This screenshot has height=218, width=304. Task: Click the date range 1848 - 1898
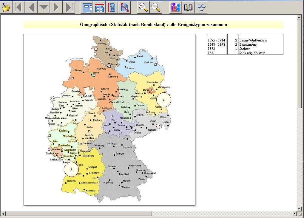[x=216, y=44]
